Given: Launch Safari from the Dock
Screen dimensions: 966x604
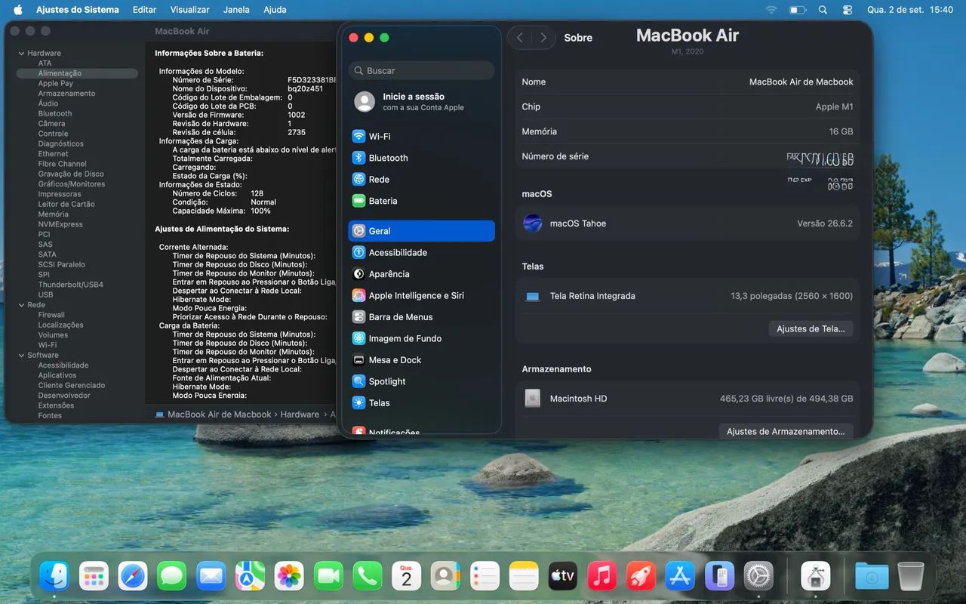Looking at the screenshot, I should coord(133,578).
